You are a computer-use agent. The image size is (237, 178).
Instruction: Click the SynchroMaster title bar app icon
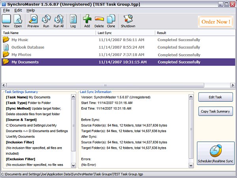point(4,4)
